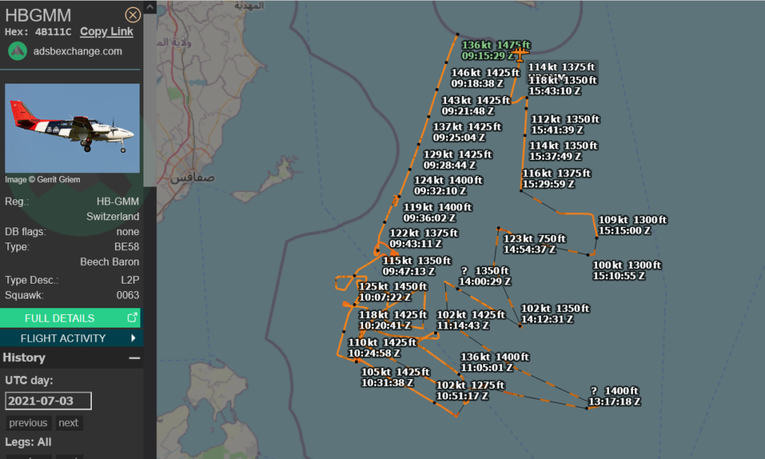Image resolution: width=765 pixels, height=459 pixels.
Task: Open the adsbexchange.com link
Action: (77, 51)
